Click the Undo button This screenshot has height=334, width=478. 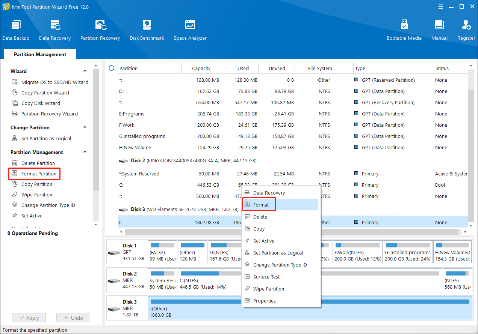pos(73,318)
